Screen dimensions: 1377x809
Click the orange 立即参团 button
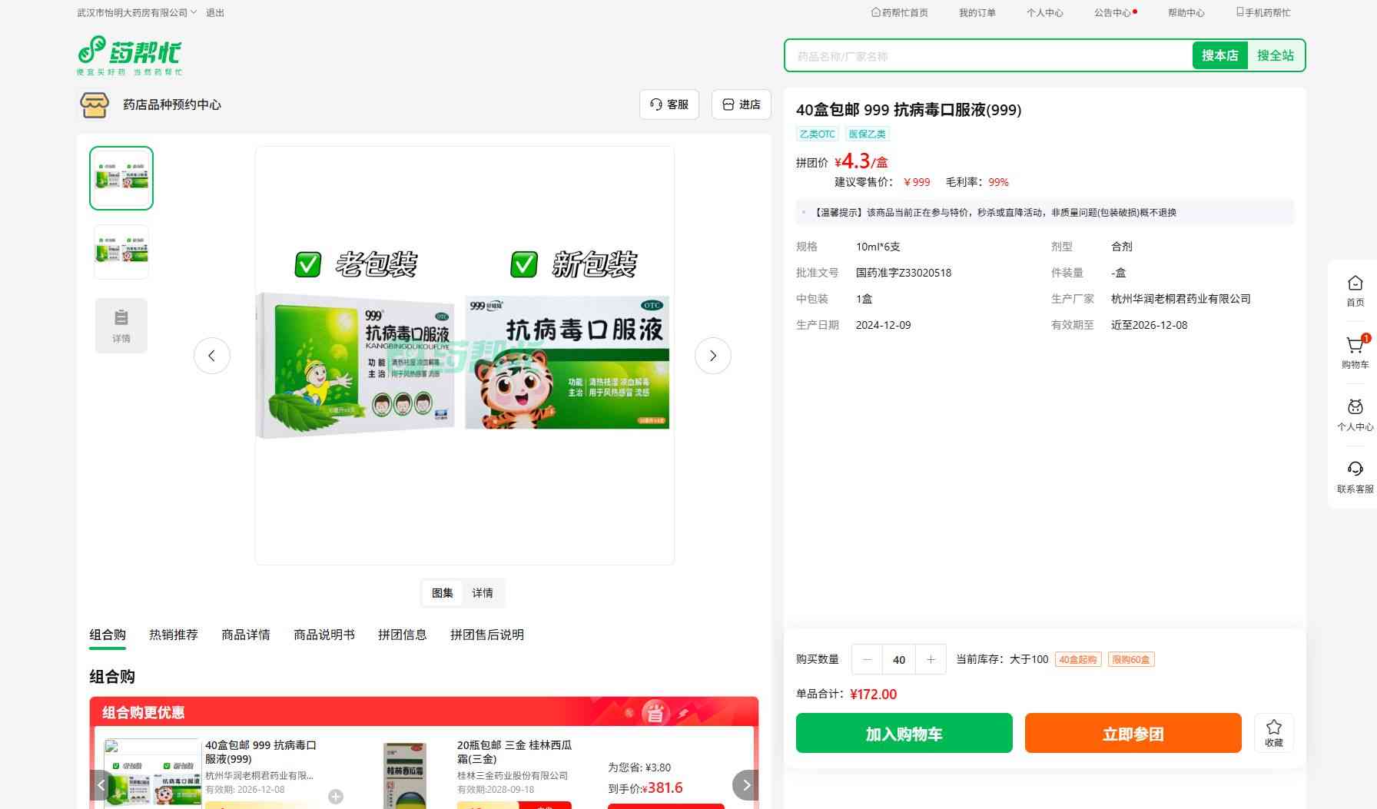pos(1133,733)
